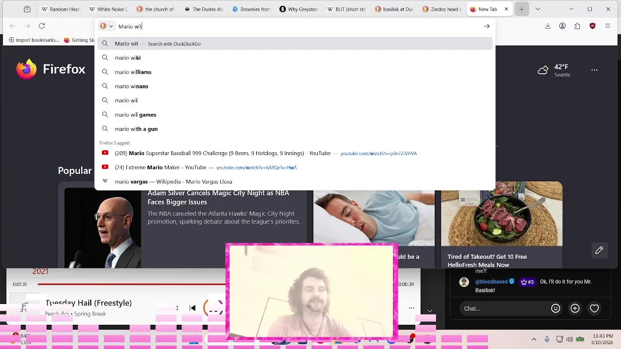This screenshot has width=621, height=349.
Task: Switch to the White Noise tab
Action: coord(108,9)
